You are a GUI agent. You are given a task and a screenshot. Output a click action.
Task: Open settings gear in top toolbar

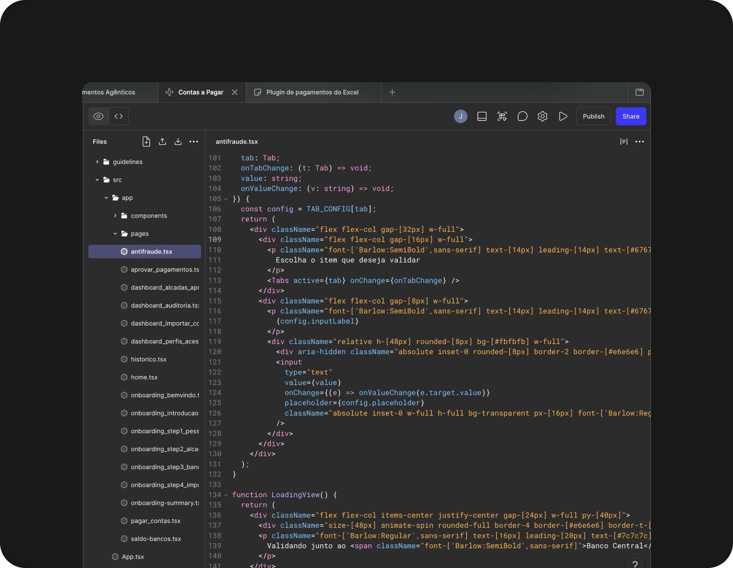[543, 116]
